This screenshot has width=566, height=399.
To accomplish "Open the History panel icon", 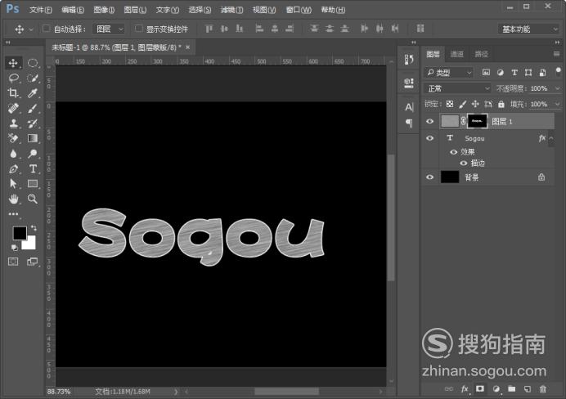I will pyautogui.click(x=409, y=59).
